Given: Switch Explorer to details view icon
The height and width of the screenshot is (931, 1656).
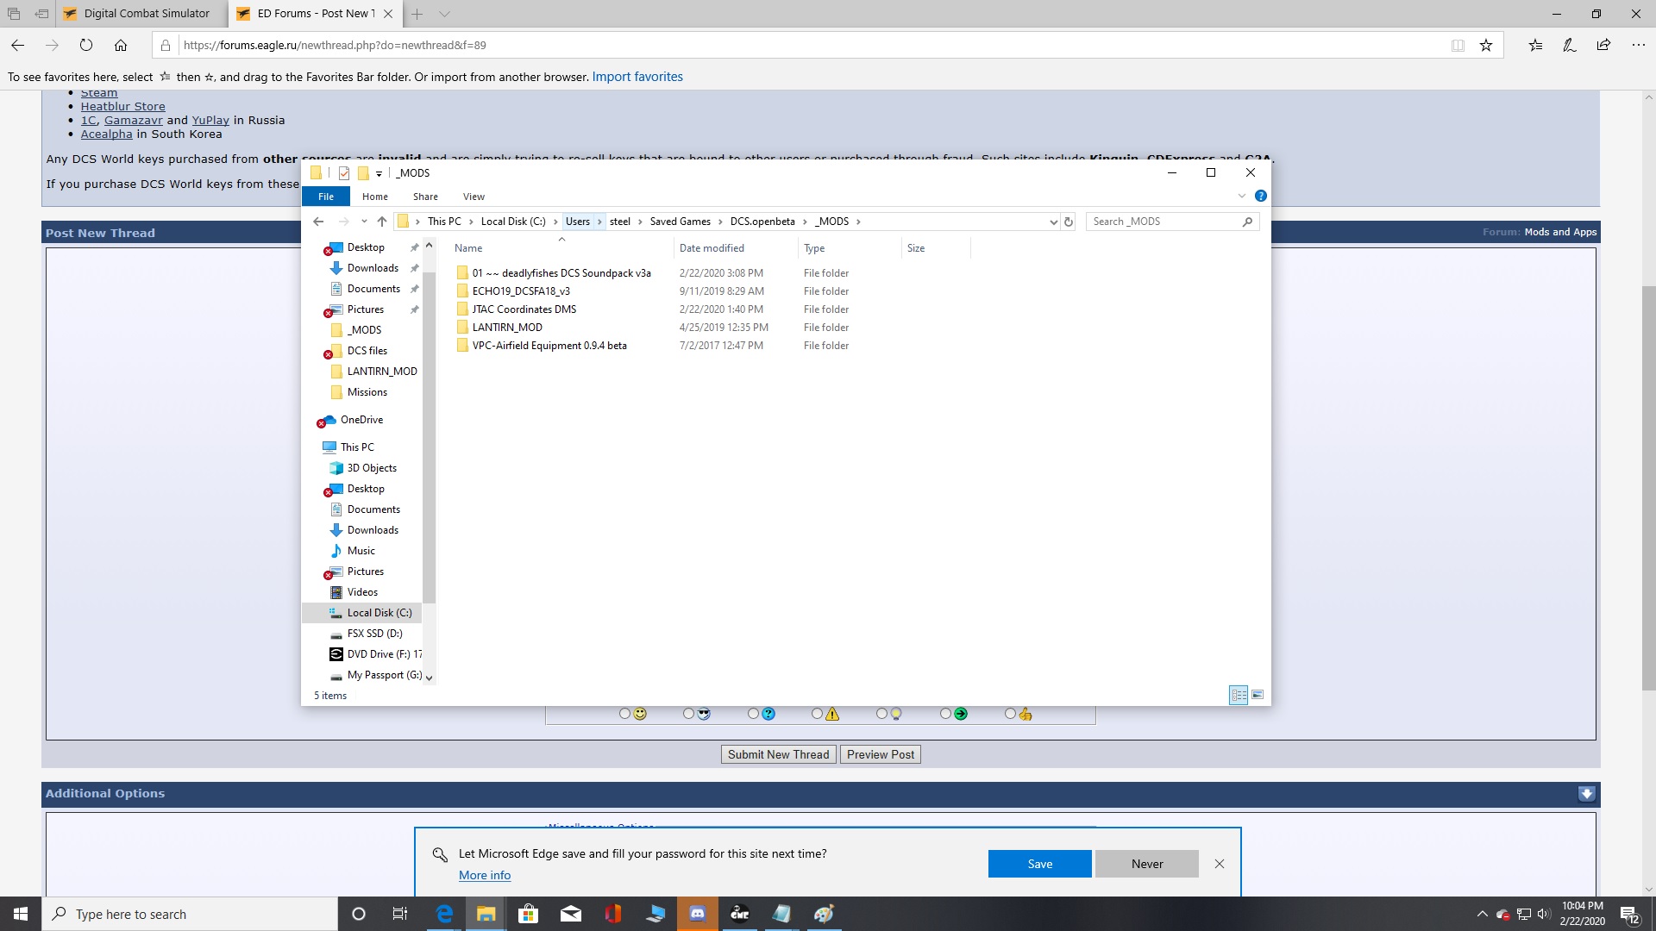Looking at the screenshot, I should (1239, 695).
